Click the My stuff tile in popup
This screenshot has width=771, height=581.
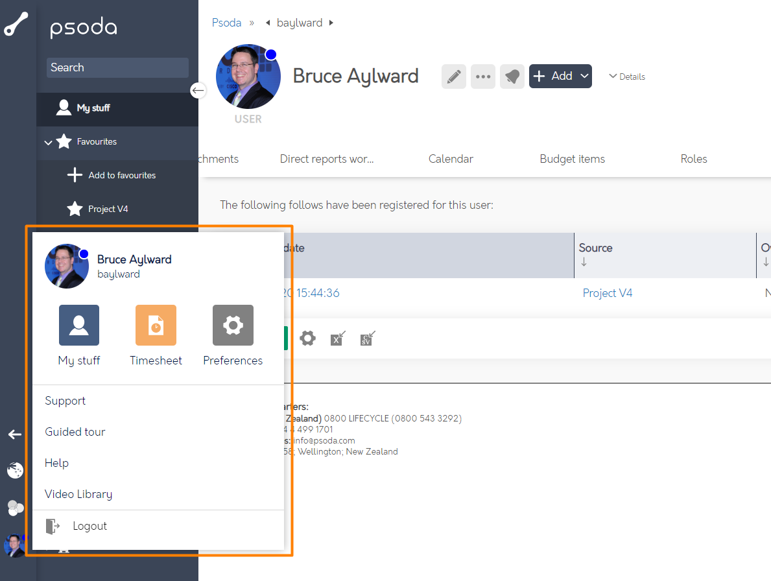79,326
